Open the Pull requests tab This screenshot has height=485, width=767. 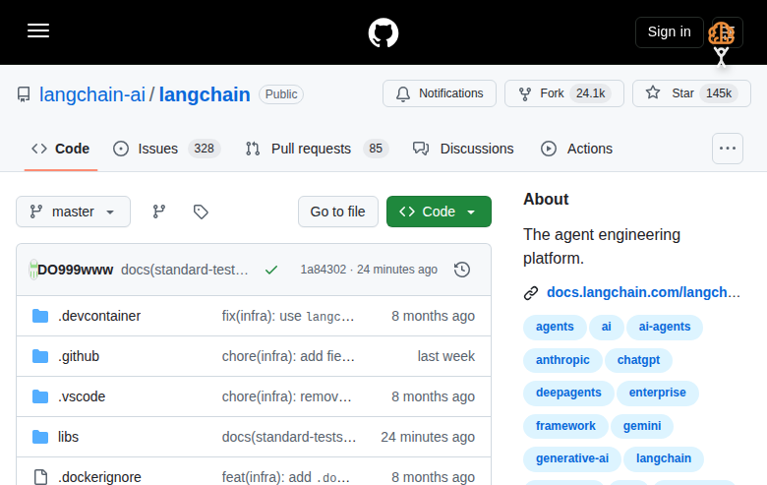(317, 149)
